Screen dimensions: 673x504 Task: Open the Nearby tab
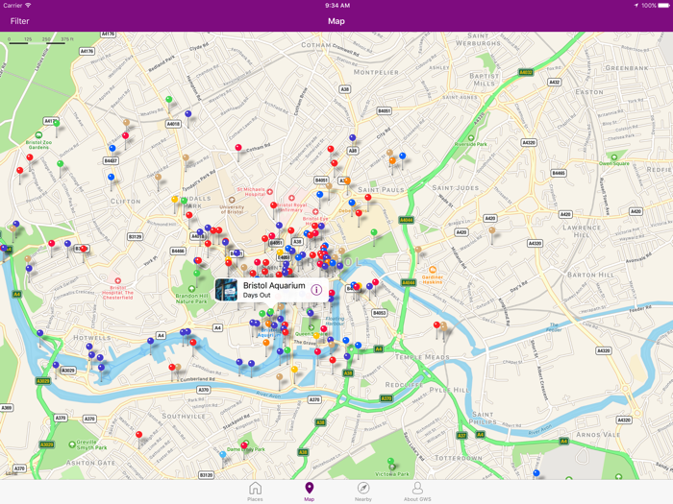363,492
